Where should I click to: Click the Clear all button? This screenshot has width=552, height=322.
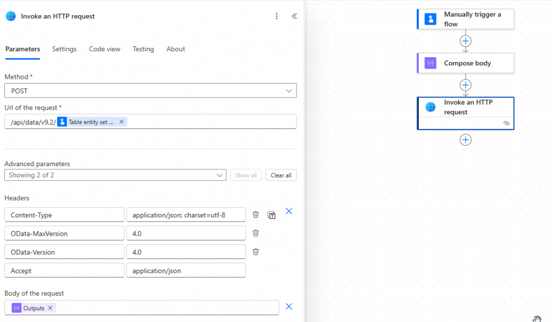(x=281, y=175)
